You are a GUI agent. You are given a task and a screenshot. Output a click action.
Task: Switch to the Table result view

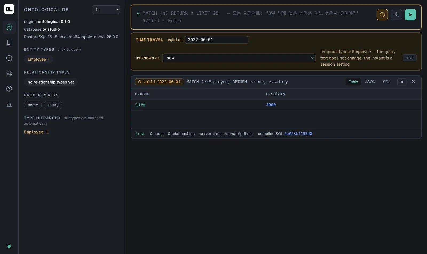point(353,82)
